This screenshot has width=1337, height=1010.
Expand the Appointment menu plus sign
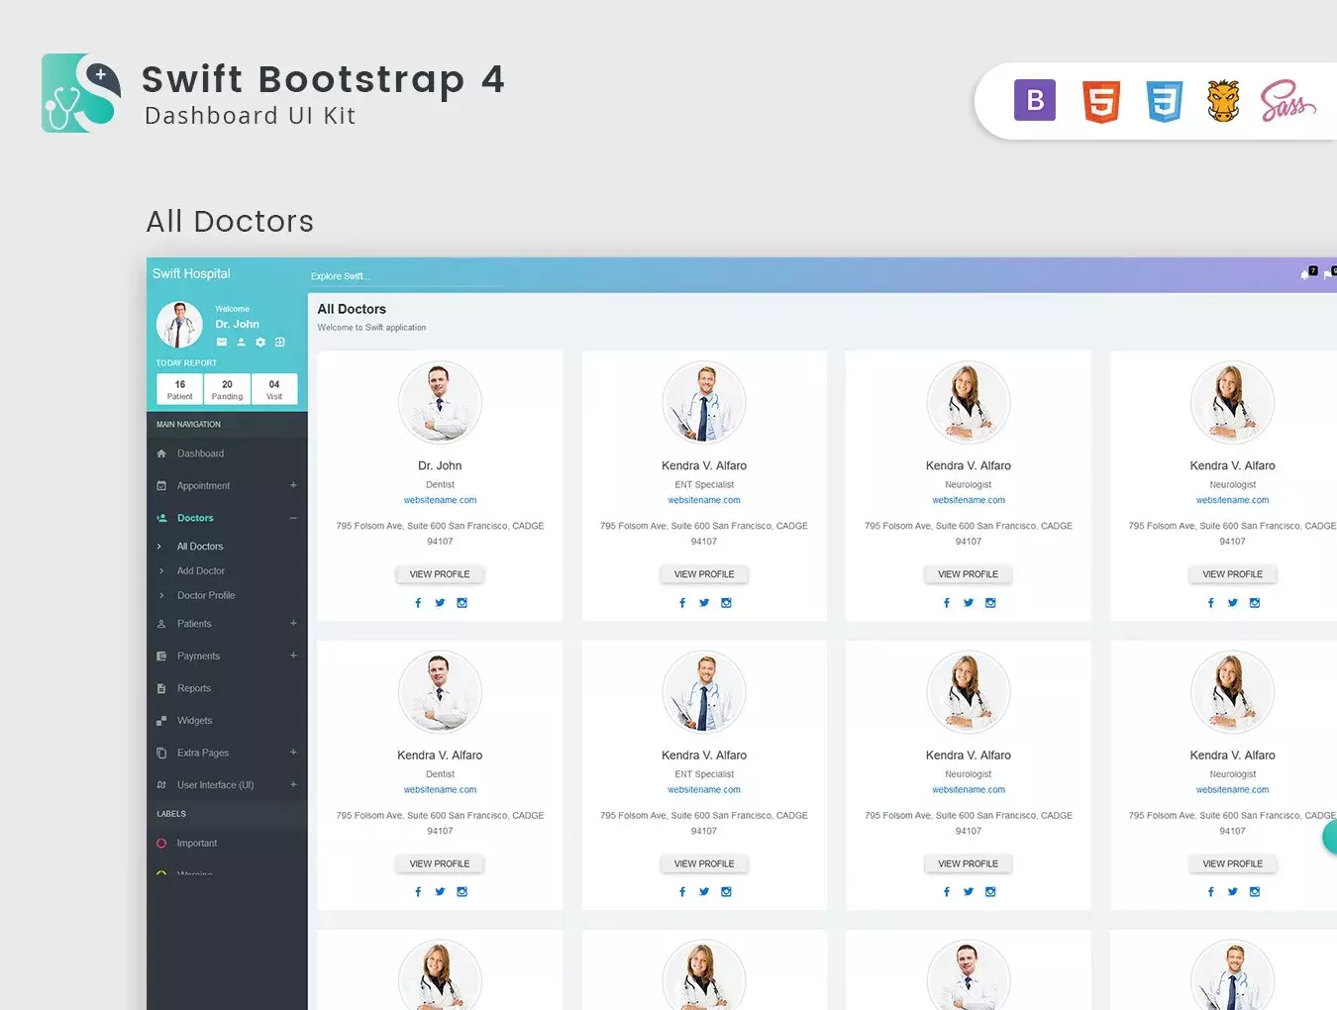pyautogui.click(x=293, y=485)
